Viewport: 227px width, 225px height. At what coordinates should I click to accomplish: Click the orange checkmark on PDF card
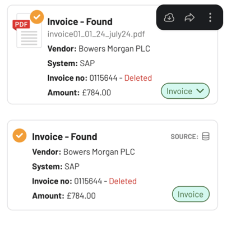coord(37,17)
